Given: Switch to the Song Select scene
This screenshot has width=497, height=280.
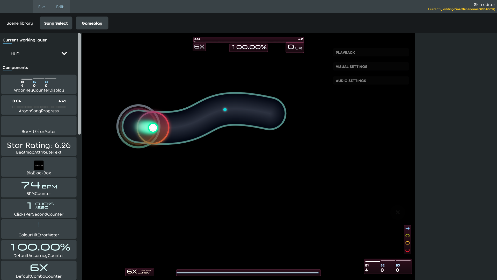Looking at the screenshot, I should click(56, 23).
